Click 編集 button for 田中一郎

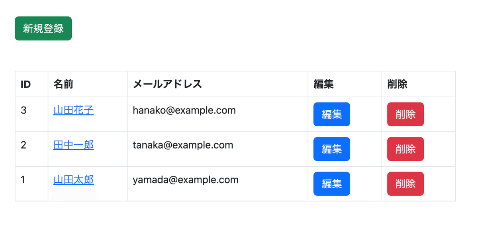pyautogui.click(x=332, y=149)
